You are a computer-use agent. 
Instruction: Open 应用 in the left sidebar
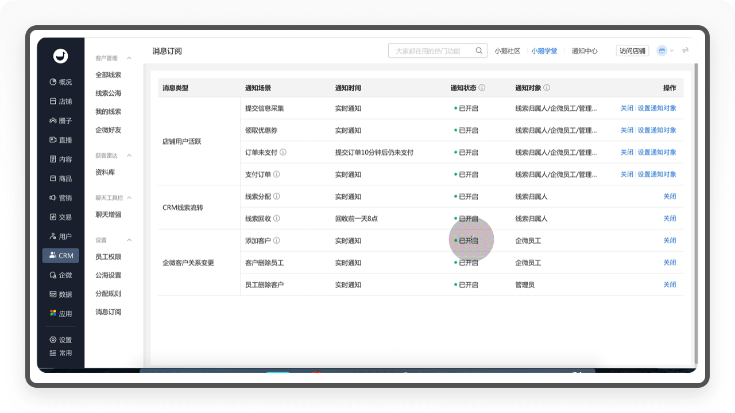[x=61, y=314]
